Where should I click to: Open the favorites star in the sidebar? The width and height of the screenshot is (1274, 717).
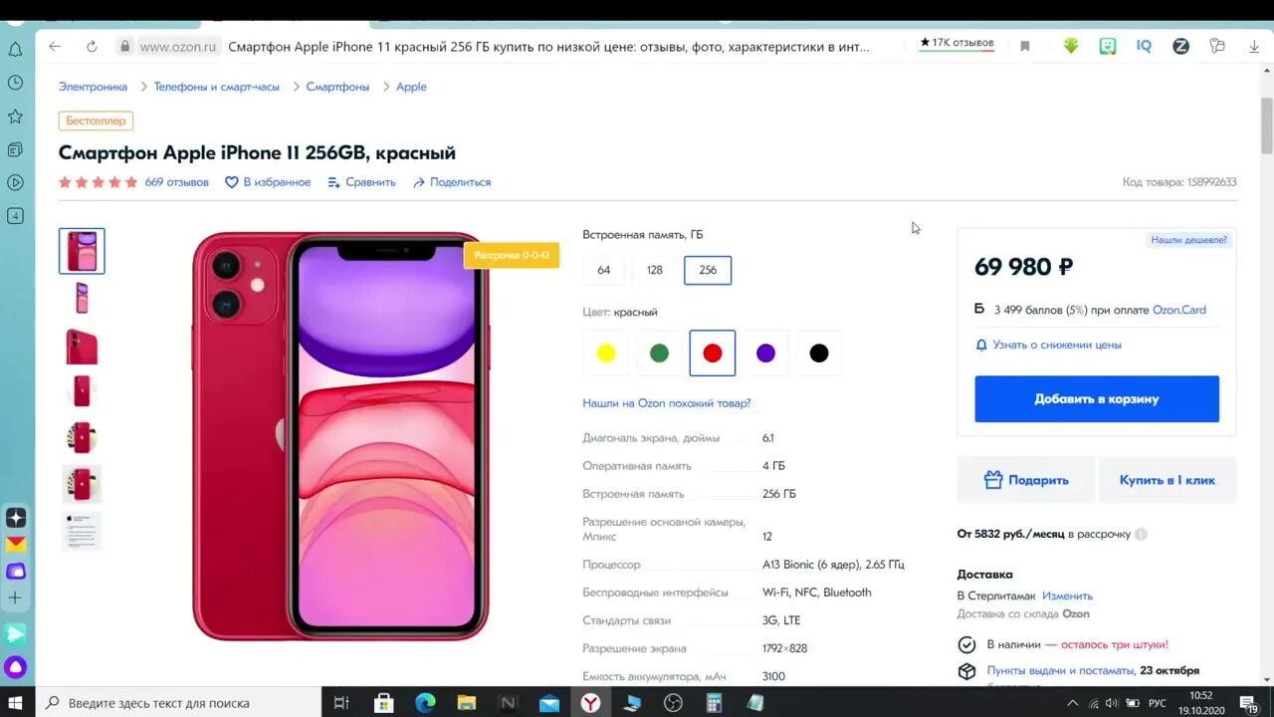click(x=15, y=117)
